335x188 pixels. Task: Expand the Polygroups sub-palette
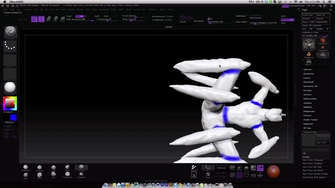click(x=309, y=111)
